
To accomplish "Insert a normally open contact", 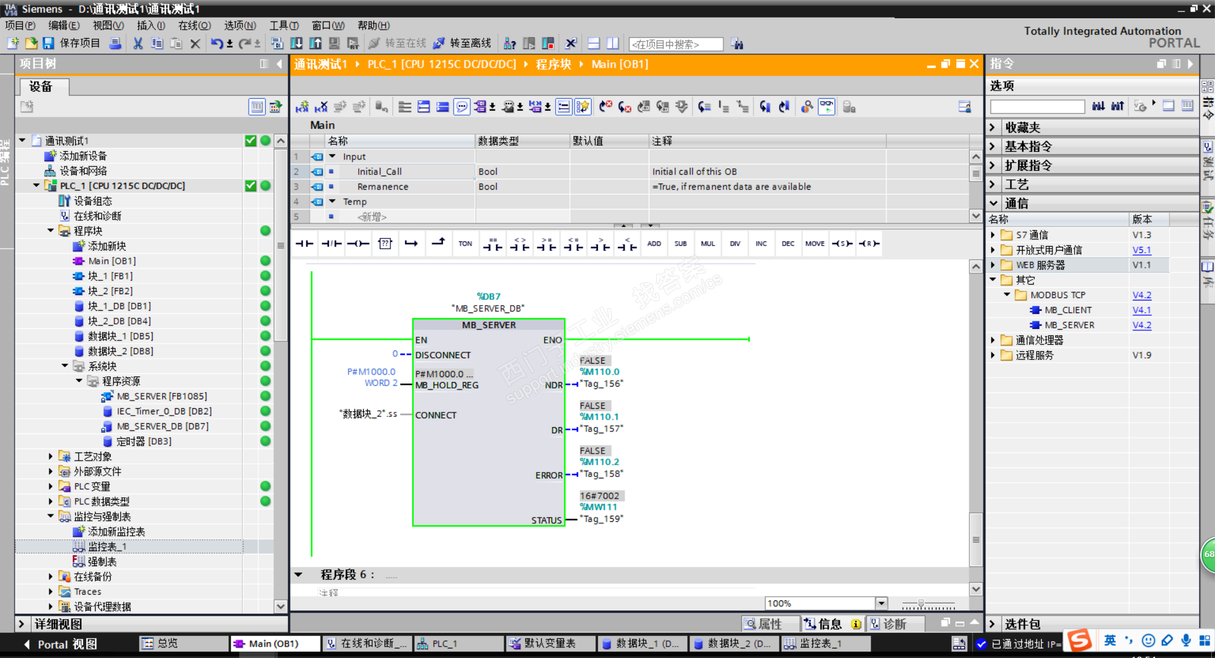I will tap(304, 244).
